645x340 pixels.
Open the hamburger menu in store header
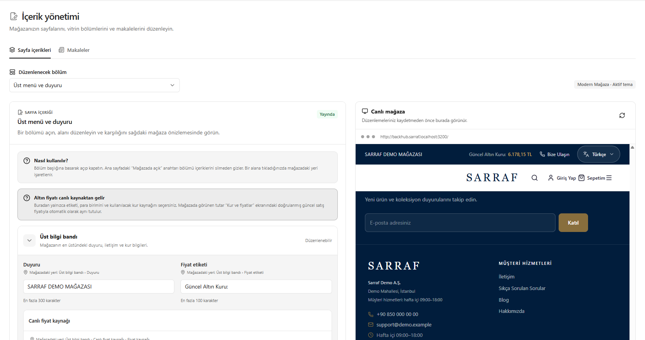coord(609,178)
